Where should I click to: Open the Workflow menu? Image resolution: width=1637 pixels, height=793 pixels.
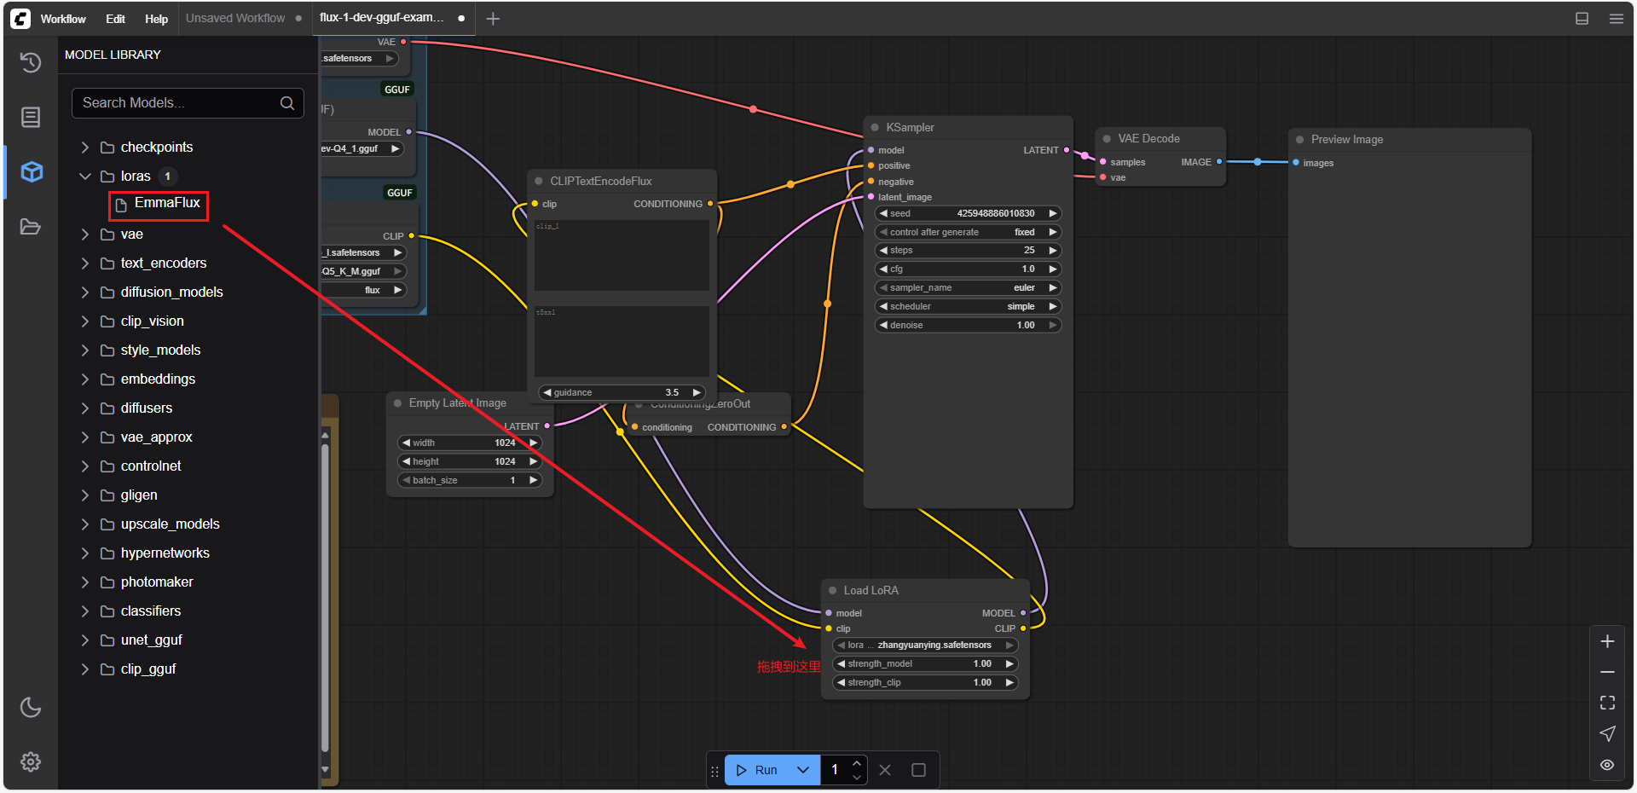point(62,19)
